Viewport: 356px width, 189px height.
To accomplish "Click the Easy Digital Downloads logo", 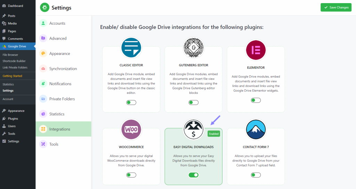I will pyautogui.click(x=193, y=129).
